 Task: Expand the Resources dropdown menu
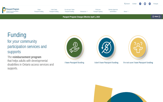pos(84,11)
